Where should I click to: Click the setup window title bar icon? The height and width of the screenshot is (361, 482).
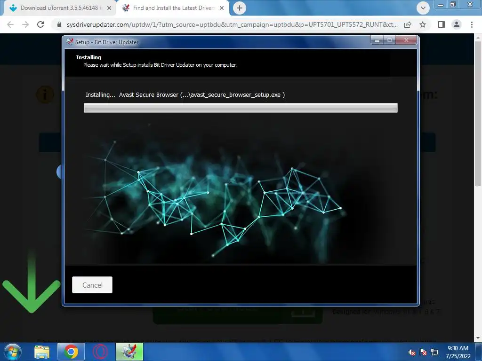(70, 42)
